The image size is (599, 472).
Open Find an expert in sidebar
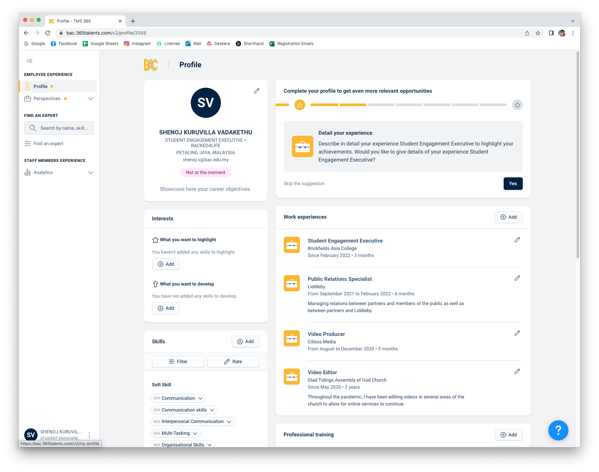coord(48,144)
